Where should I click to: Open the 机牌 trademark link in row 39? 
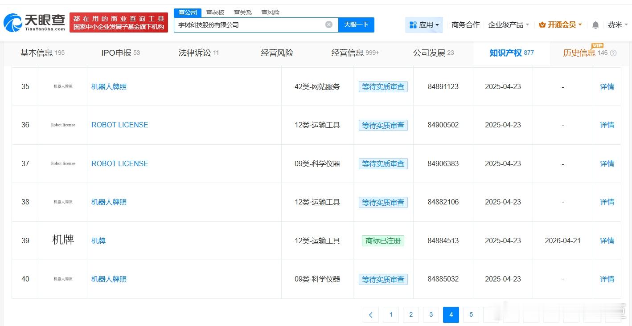pyautogui.click(x=98, y=241)
